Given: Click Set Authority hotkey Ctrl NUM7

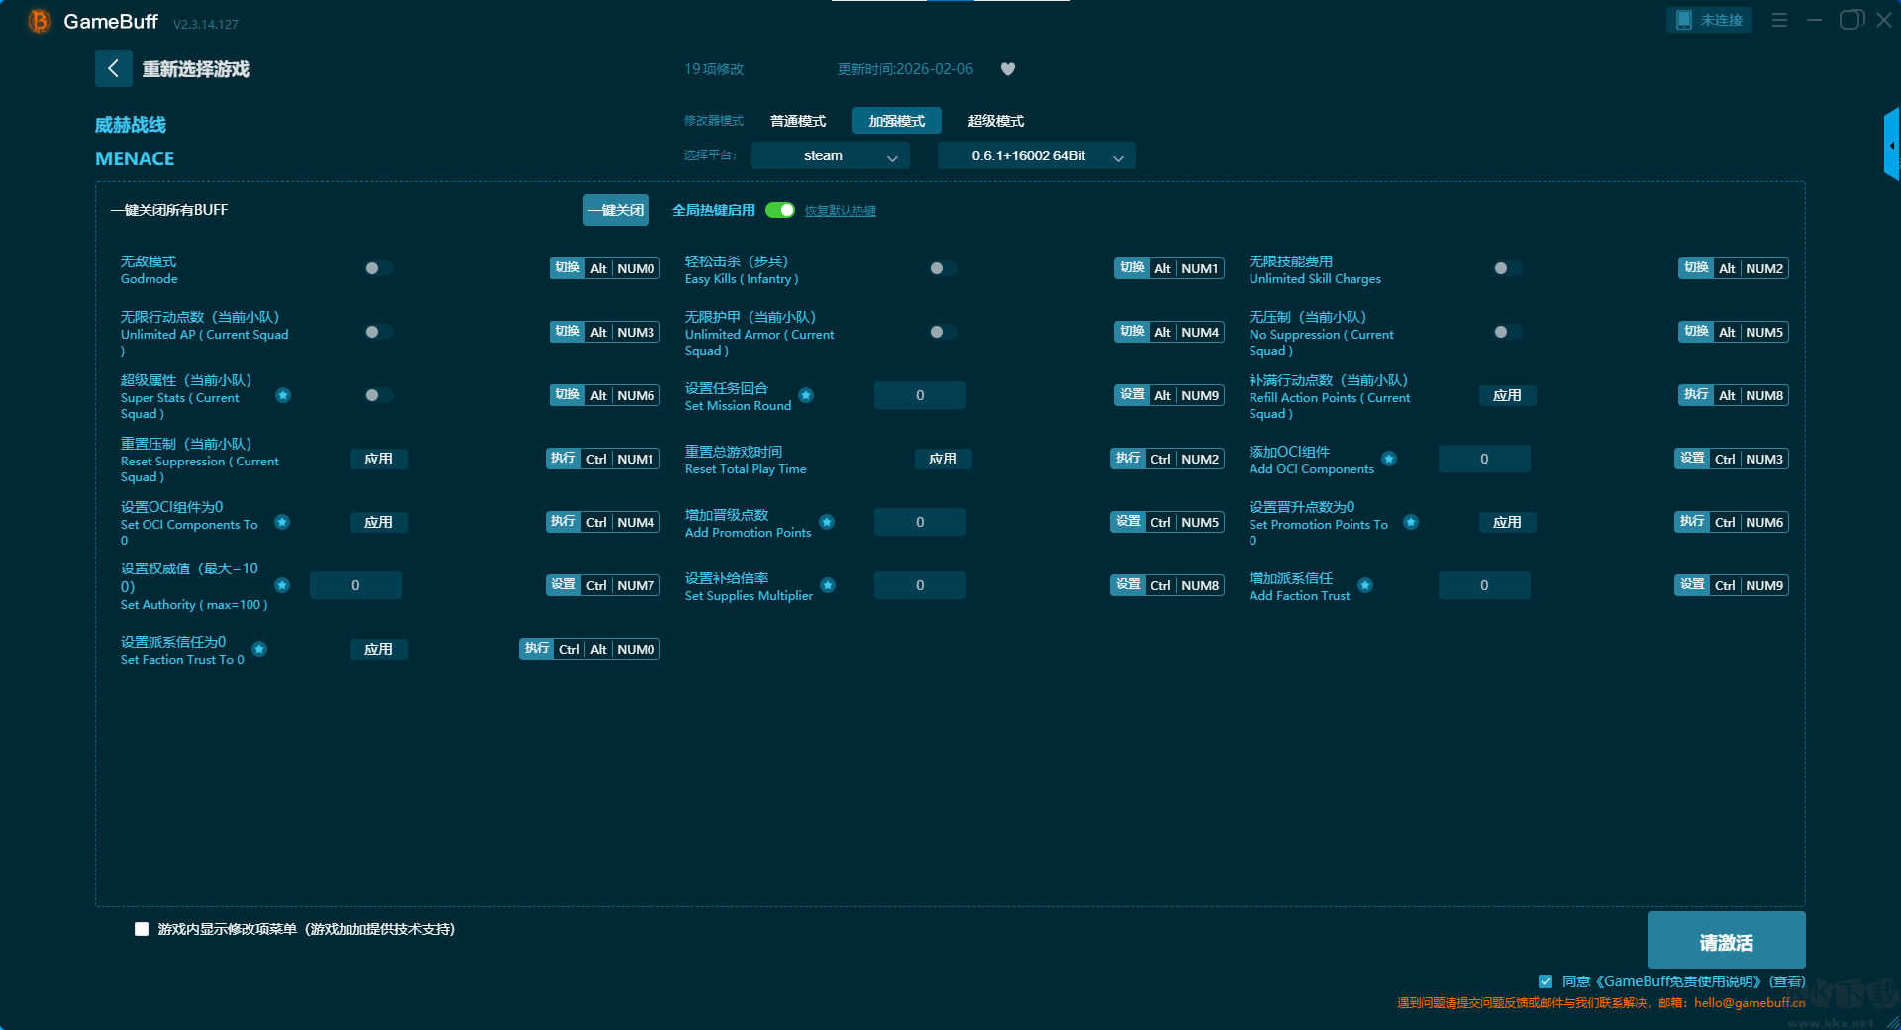Looking at the screenshot, I should tap(603, 585).
